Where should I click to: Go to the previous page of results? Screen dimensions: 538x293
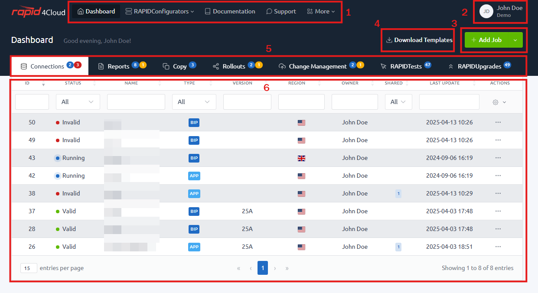pos(251,268)
